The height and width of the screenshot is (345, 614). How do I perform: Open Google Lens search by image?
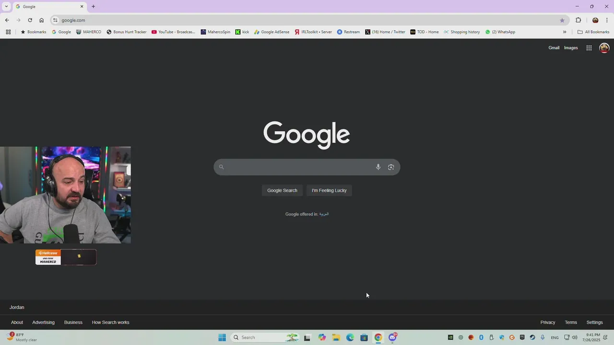(x=391, y=167)
